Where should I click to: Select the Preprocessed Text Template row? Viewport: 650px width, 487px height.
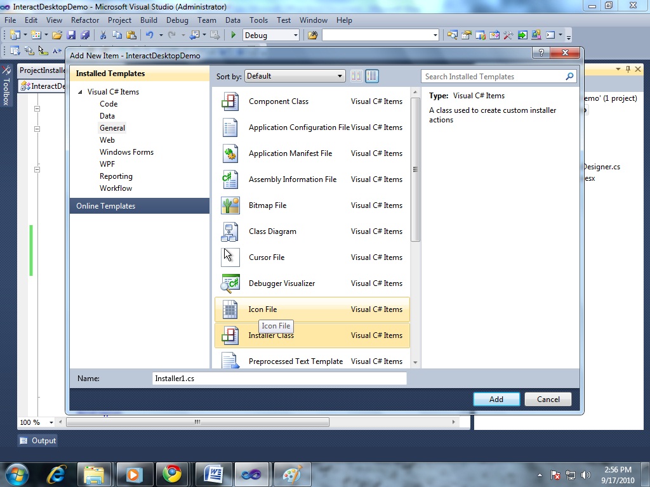tap(312, 361)
